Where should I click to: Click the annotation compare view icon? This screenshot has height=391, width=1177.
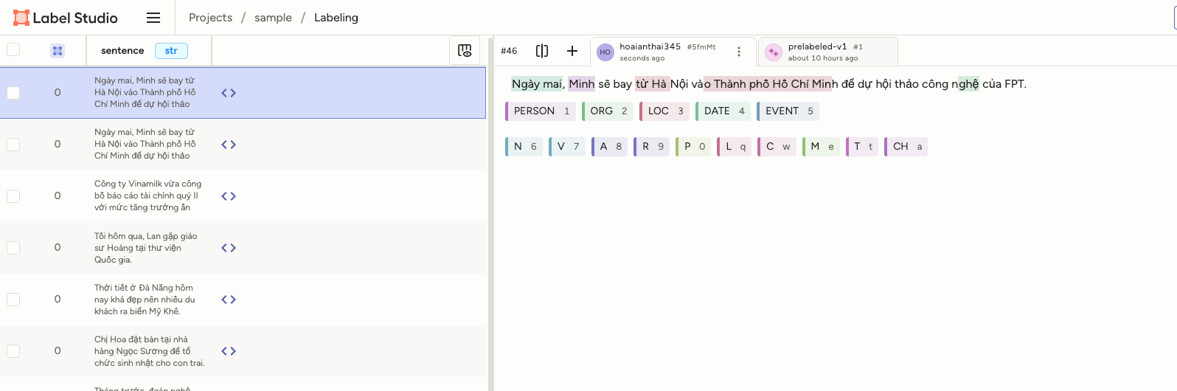(542, 51)
